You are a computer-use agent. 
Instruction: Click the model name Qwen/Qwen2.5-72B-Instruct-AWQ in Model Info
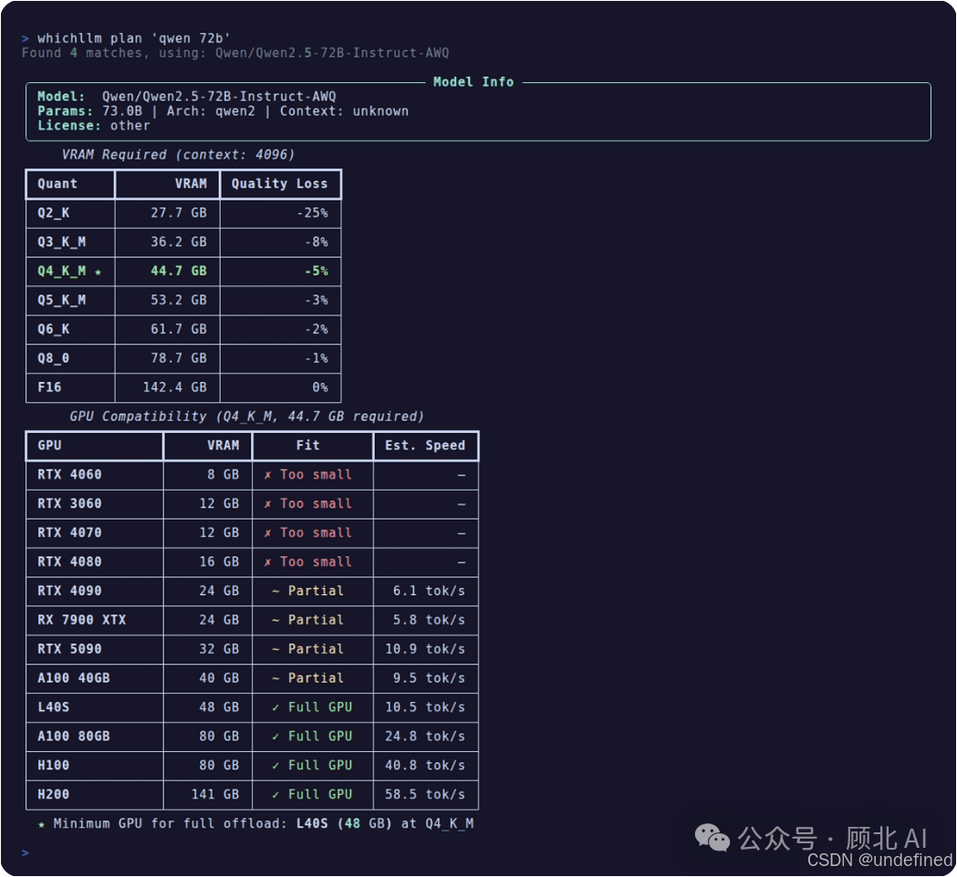click(x=219, y=97)
